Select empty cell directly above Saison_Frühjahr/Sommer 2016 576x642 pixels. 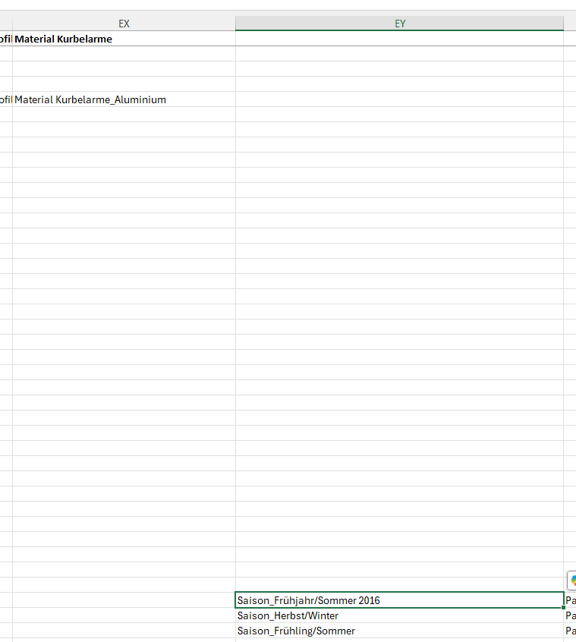pos(399,585)
